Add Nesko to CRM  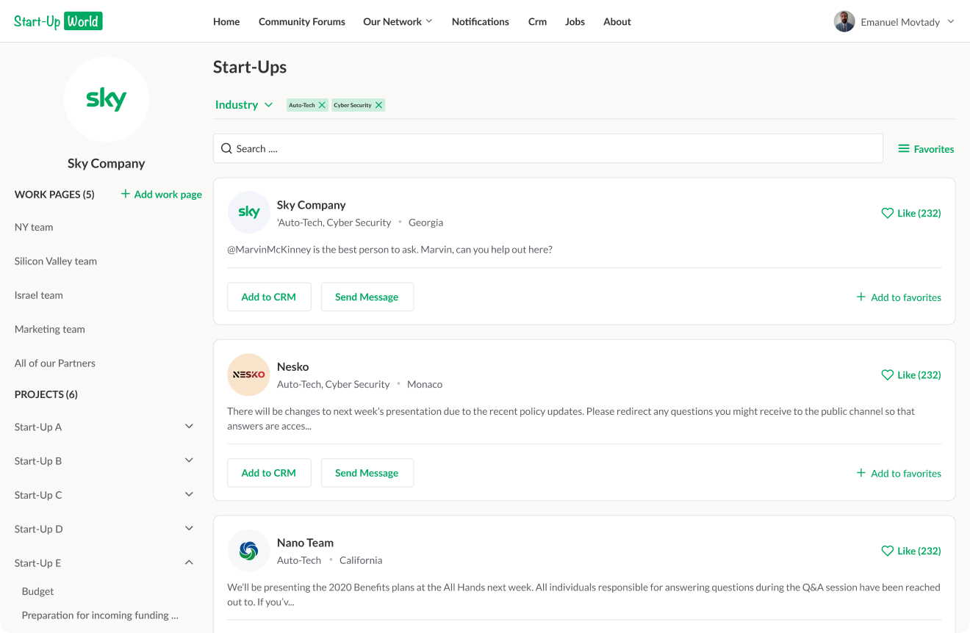pos(269,473)
